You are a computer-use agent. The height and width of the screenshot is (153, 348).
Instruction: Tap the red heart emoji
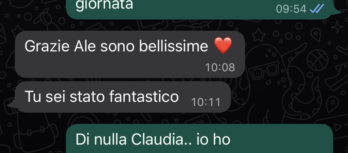click(223, 46)
